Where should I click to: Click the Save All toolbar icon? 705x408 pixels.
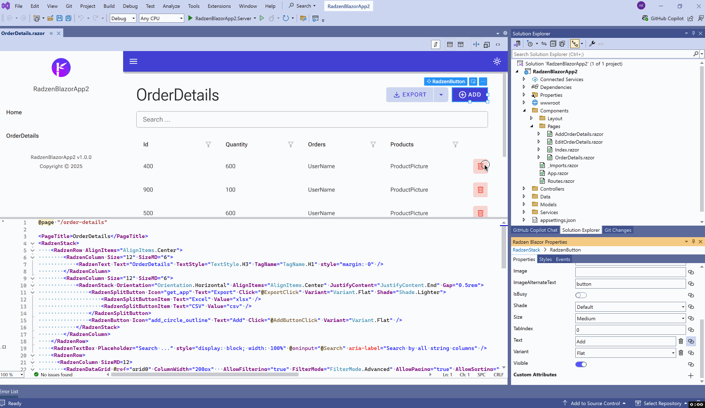pyautogui.click(x=68, y=18)
